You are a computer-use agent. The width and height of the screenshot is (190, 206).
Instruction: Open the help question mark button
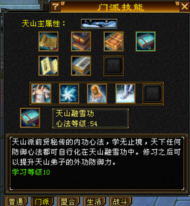(56, 6)
